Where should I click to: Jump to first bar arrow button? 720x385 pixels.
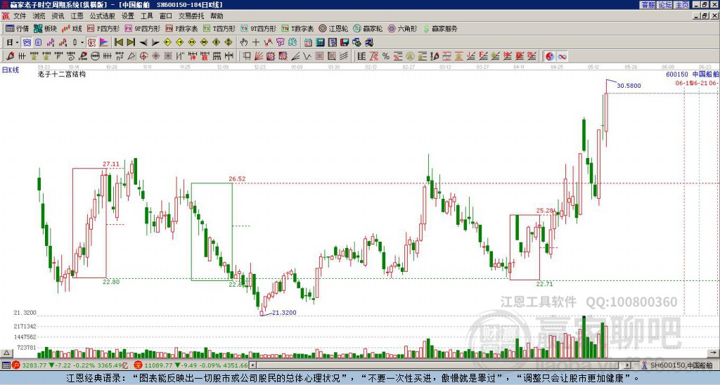tap(119, 43)
